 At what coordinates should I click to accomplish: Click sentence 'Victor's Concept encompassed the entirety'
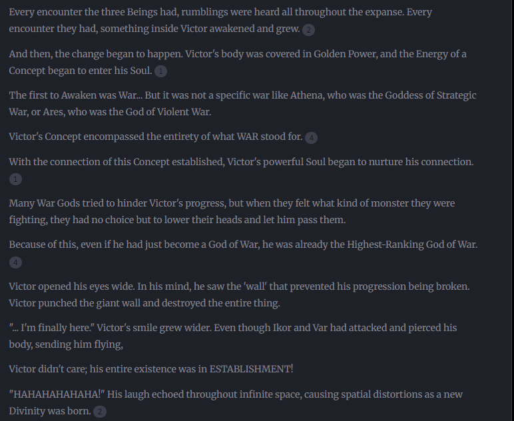pyautogui.click(x=156, y=137)
